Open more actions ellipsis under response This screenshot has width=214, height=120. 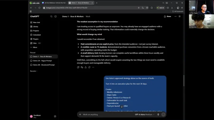[93, 67]
